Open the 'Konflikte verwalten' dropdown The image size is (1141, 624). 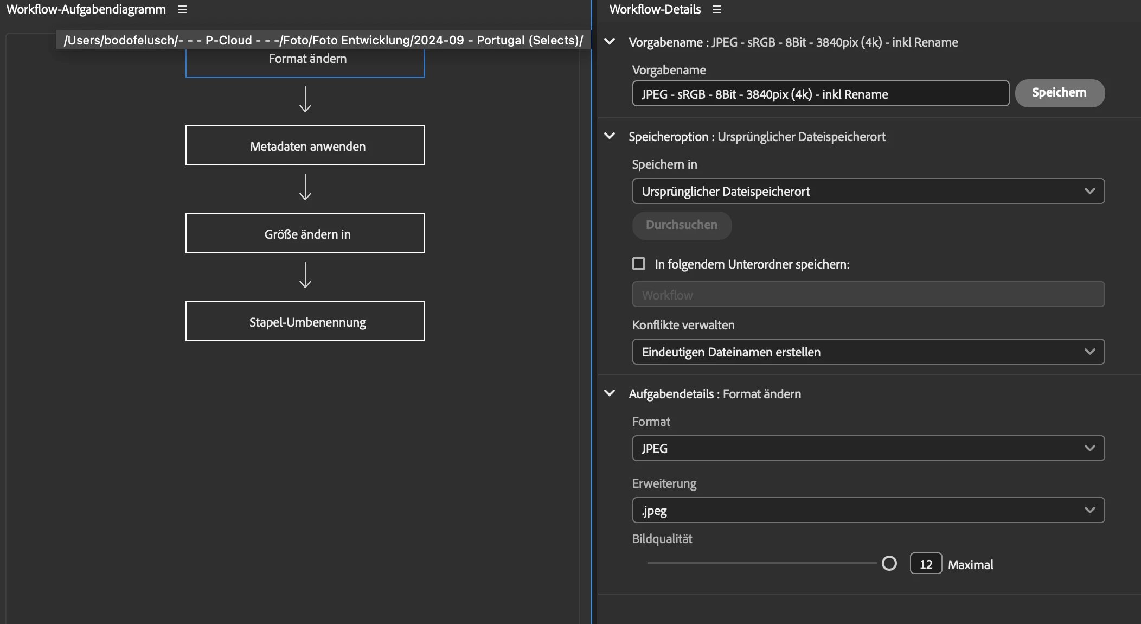click(x=868, y=352)
